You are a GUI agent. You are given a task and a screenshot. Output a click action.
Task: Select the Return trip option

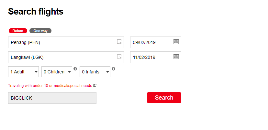tap(18, 31)
